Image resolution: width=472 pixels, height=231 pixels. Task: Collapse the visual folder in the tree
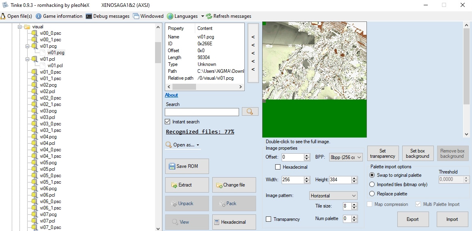point(20,27)
